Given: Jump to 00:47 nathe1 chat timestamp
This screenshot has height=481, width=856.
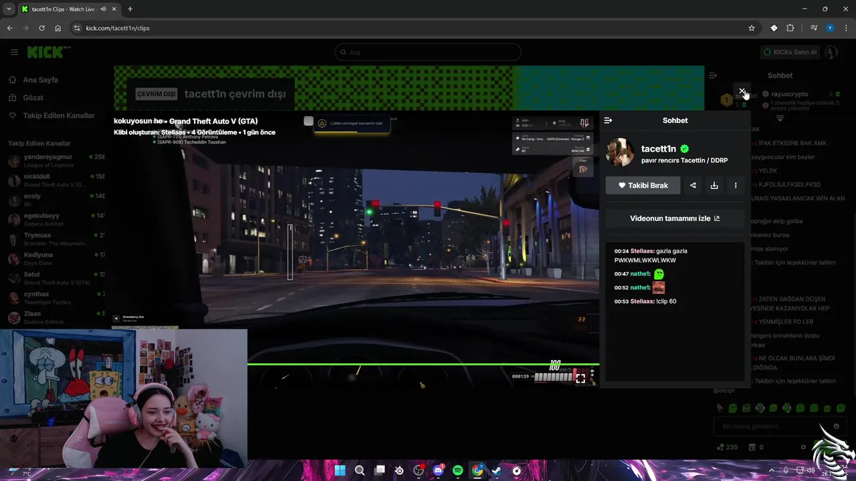Looking at the screenshot, I should click(621, 274).
